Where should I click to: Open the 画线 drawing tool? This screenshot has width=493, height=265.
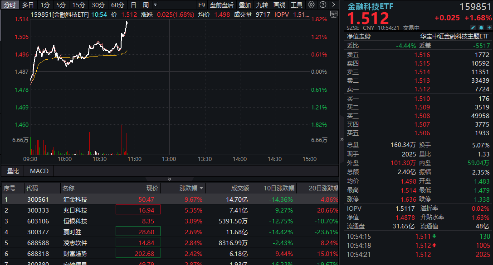(x=278, y=5)
